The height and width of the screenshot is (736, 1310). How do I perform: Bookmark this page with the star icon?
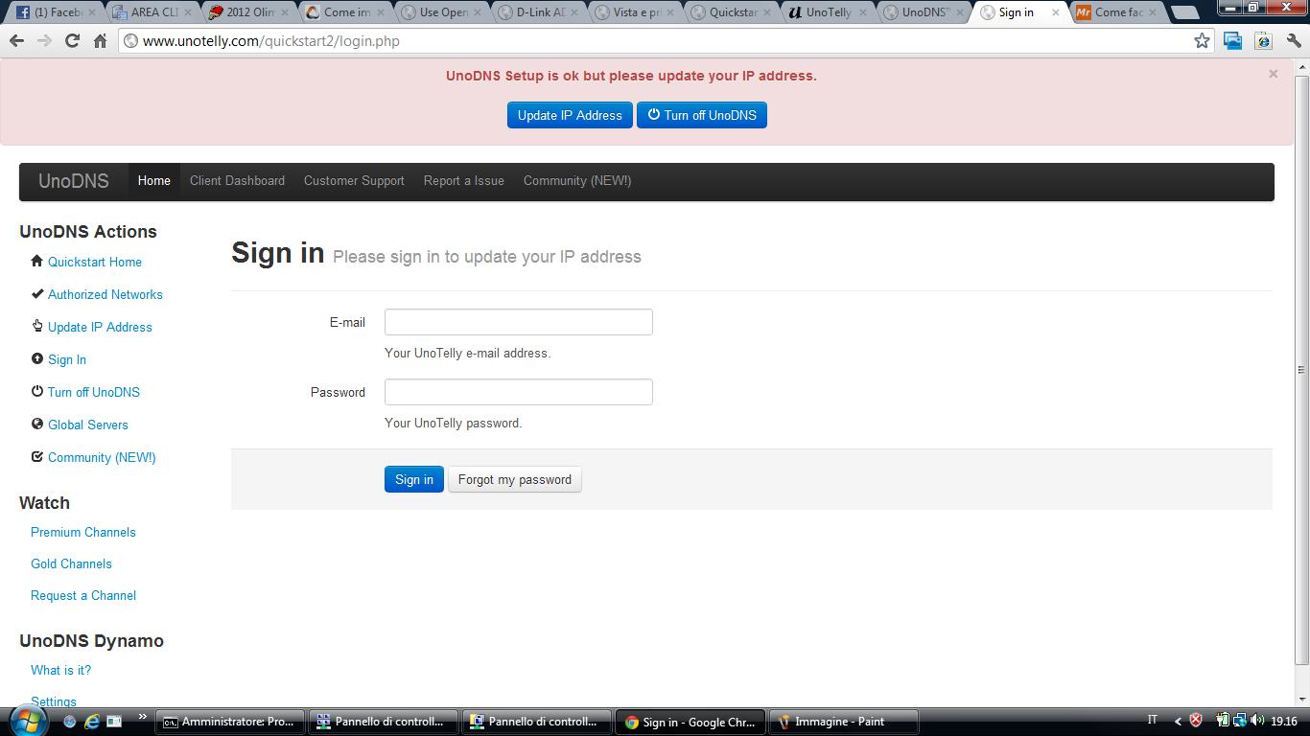click(x=1202, y=41)
